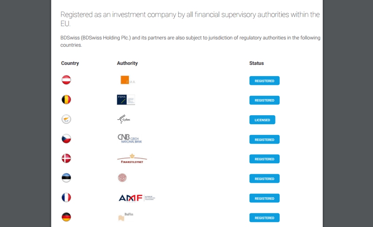
Task: Click the Czech Republic flag icon
Action: click(x=66, y=139)
